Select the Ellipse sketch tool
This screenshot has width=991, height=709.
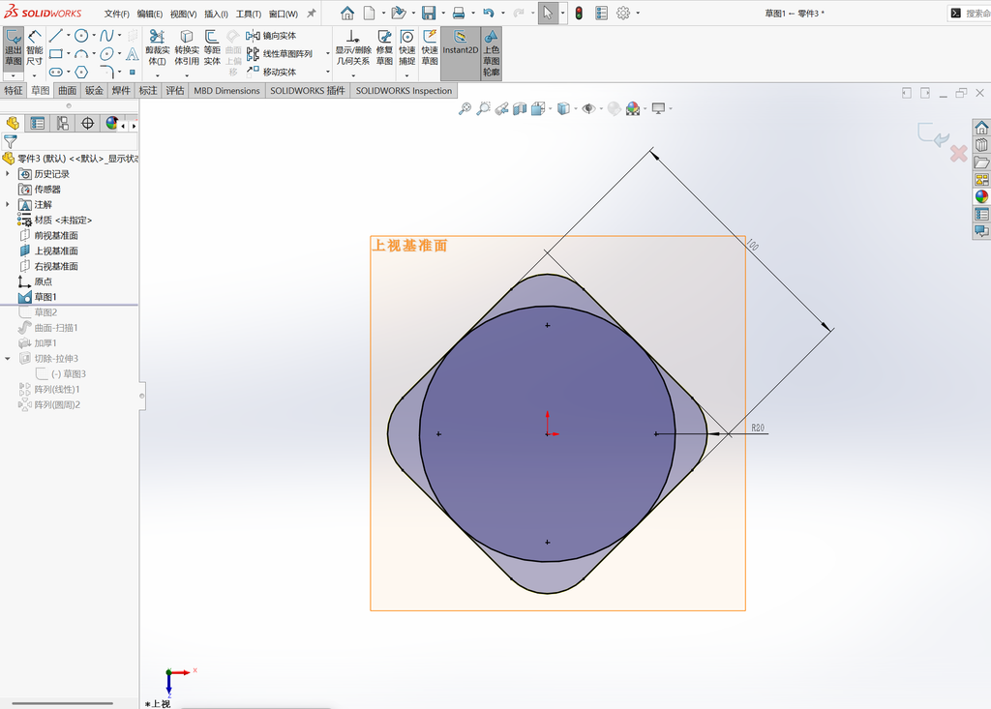tap(106, 54)
